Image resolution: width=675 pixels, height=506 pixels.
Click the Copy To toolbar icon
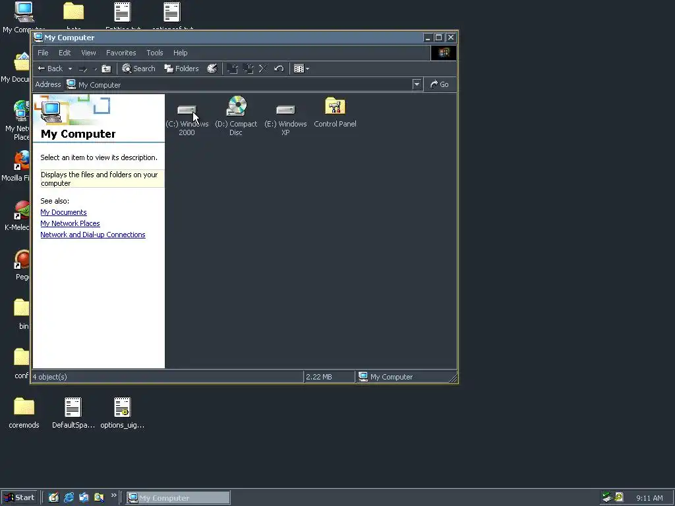tap(249, 69)
